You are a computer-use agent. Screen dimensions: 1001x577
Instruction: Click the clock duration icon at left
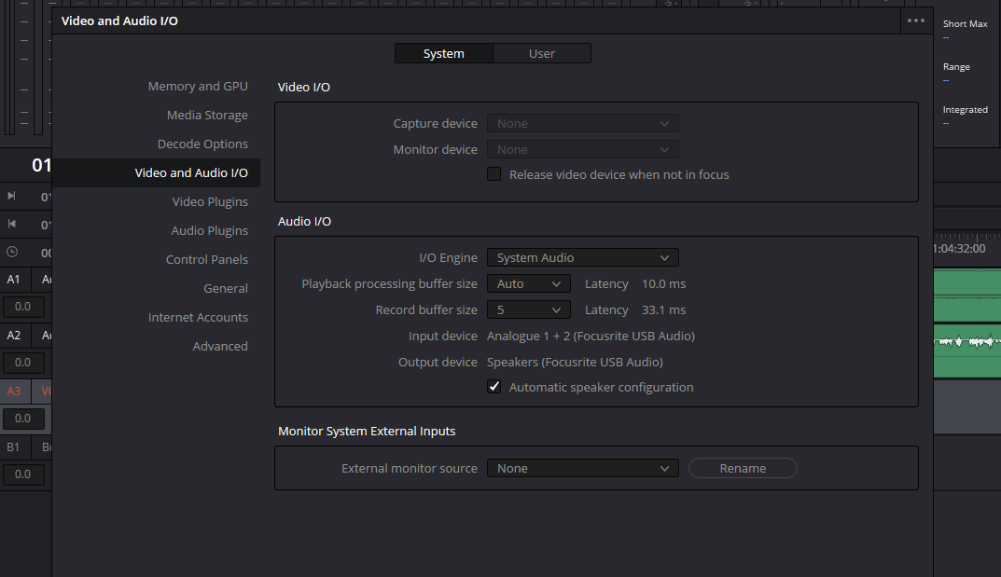point(12,252)
